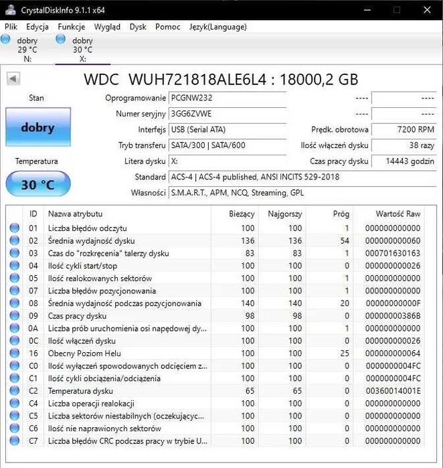
Task: Click the previous disk arrow button
Action: (x=13, y=79)
